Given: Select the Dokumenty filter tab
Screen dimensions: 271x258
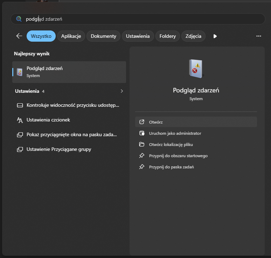Looking at the screenshot, I should pos(103,36).
